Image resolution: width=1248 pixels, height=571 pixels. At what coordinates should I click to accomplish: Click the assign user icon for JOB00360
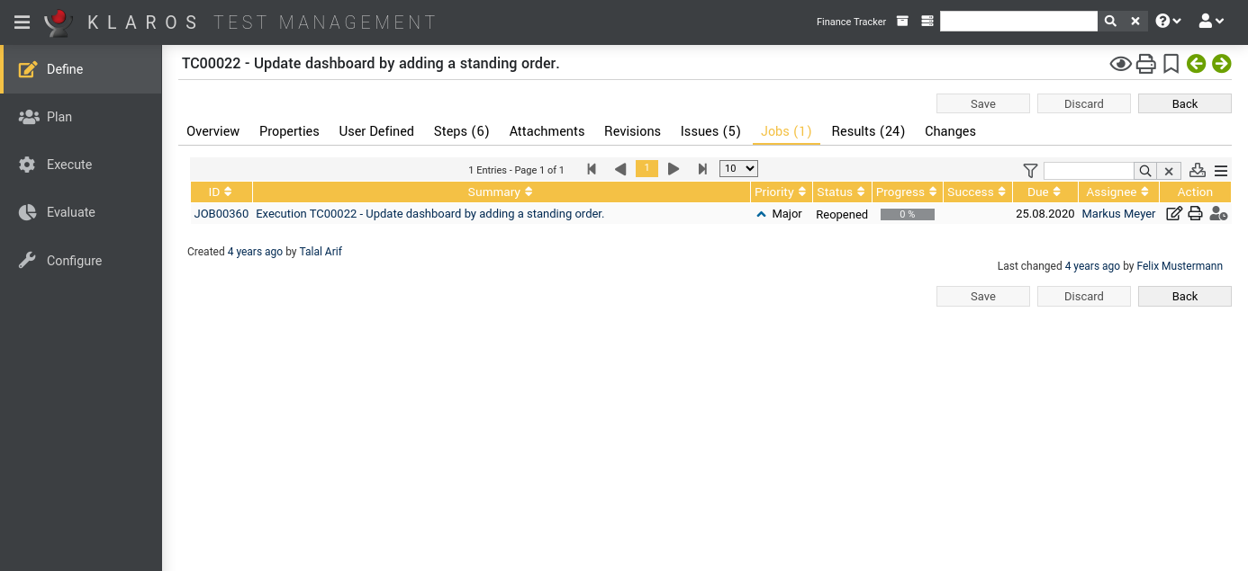click(x=1218, y=214)
